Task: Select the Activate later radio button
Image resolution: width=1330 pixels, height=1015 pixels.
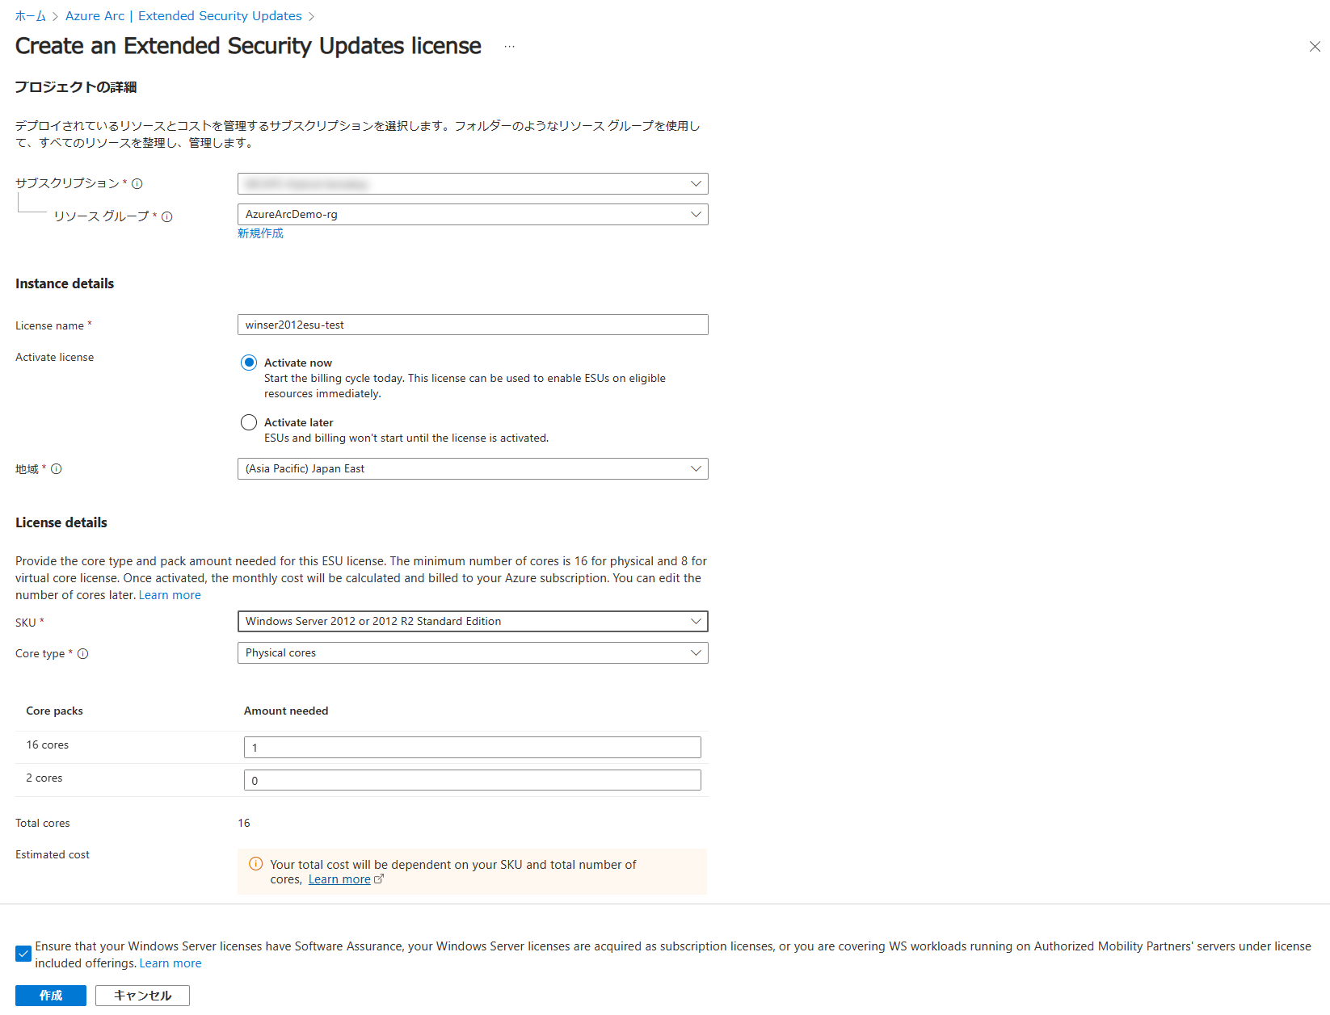Action: click(x=249, y=422)
